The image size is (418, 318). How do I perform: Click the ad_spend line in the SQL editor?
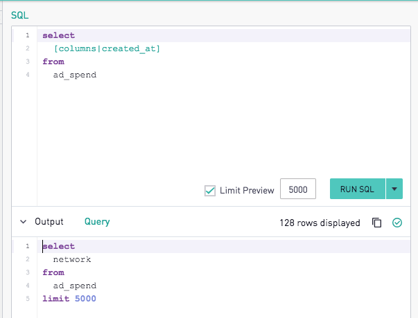pos(75,75)
